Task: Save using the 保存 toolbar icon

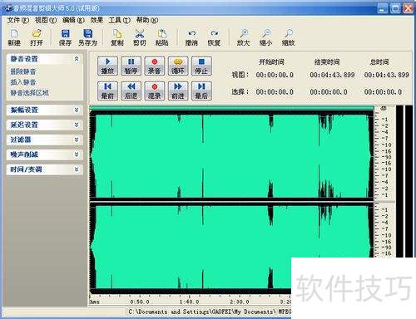Action: (x=66, y=37)
